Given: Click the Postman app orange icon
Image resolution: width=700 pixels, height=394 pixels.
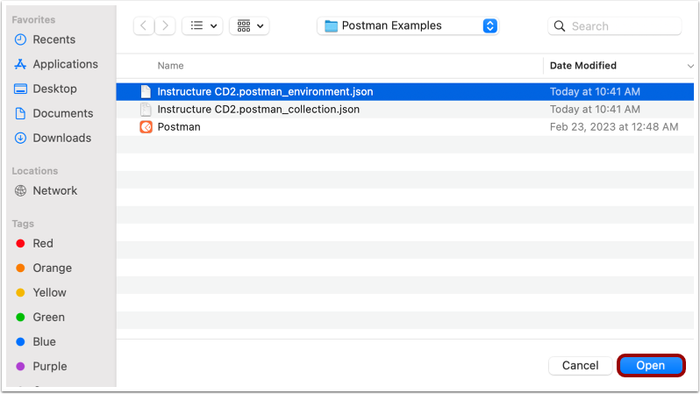Looking at the screenshot, I should pyautogui.click(x=146, y=127).
